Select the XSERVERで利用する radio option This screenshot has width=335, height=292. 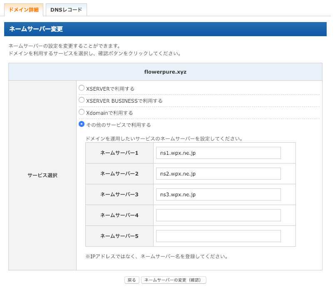pos(82,88)
